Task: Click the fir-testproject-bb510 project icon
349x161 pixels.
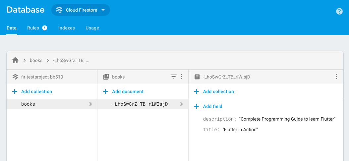Action: click(15, 77)
